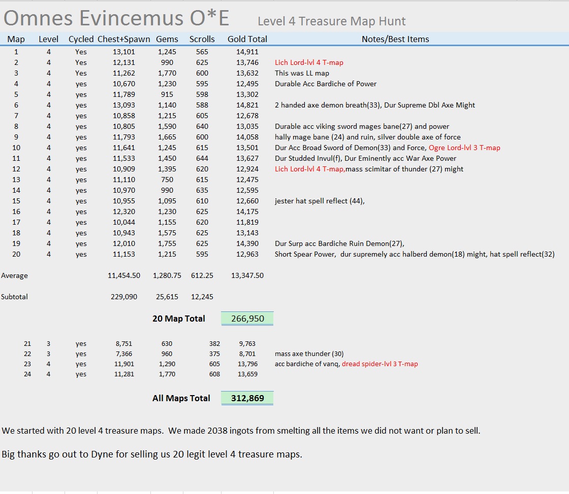Click the 14,911 gold total cell

click(x=247, y=52)
